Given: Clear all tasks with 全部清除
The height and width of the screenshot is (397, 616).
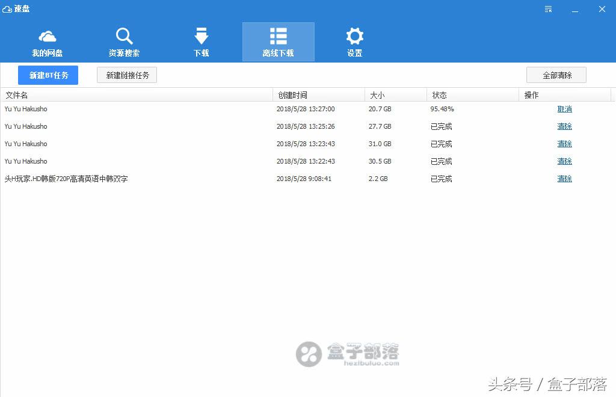Looking at the screenshot, I should coord(556,75).
